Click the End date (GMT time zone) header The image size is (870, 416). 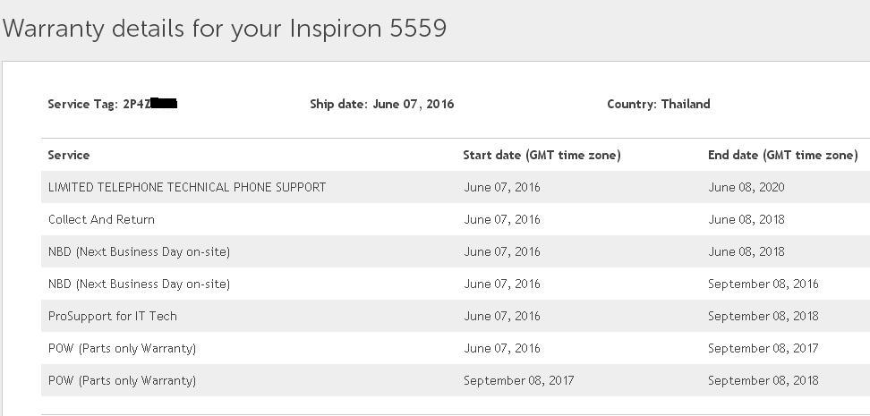coord(782,155)
